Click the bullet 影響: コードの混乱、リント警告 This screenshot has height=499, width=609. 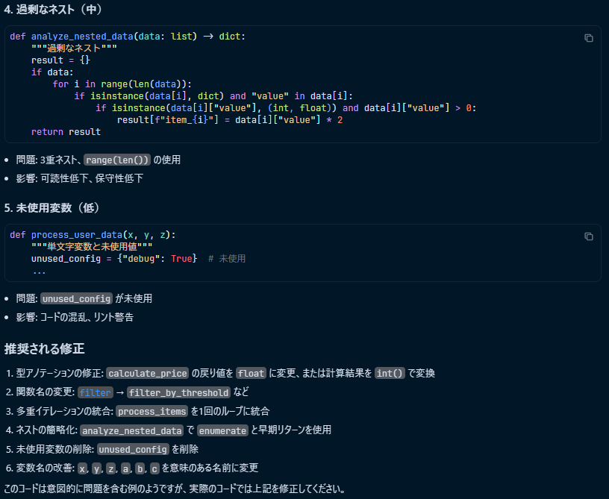pos(75,318)
